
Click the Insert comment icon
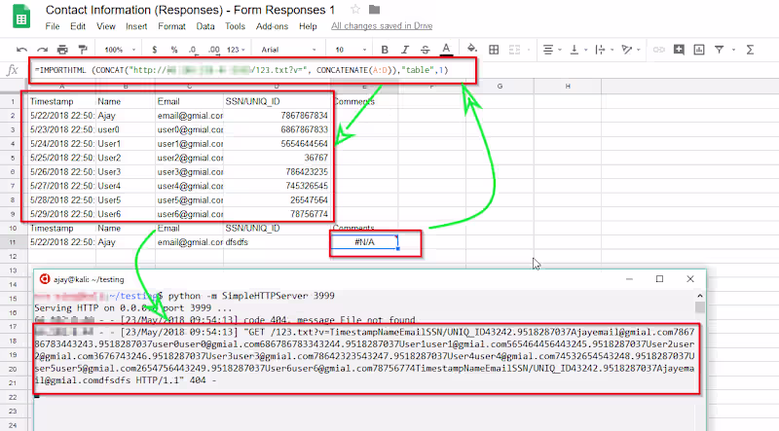click(x=679, y=50)
